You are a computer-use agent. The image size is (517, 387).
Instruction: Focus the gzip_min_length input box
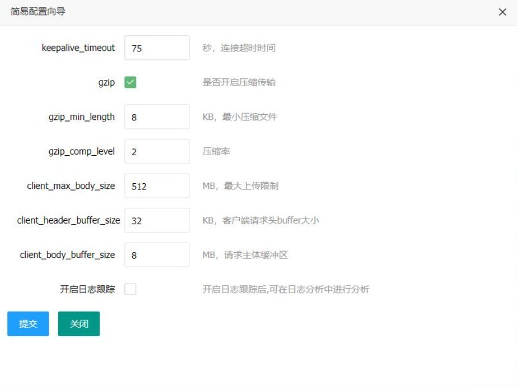[157, 117]
